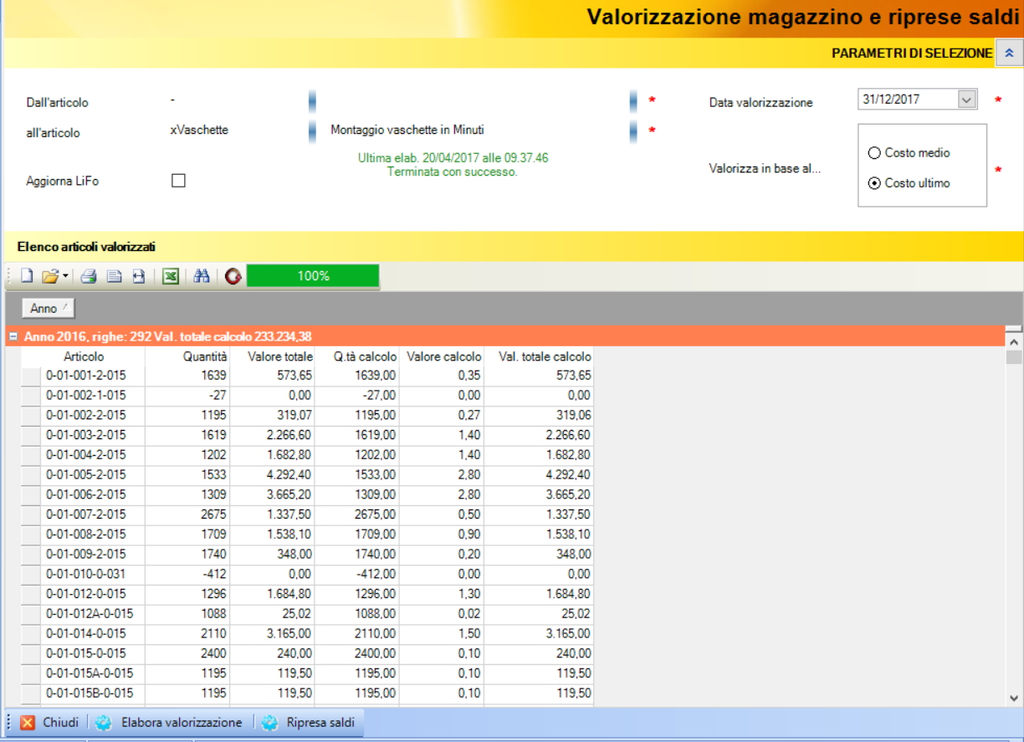Click Valore calcolo cell 0,02
Screen dimensions: 1024x742
442,614
